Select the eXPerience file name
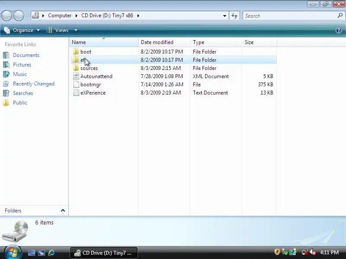The width and height of the screenshot is (346, 259). coord(93,93)
